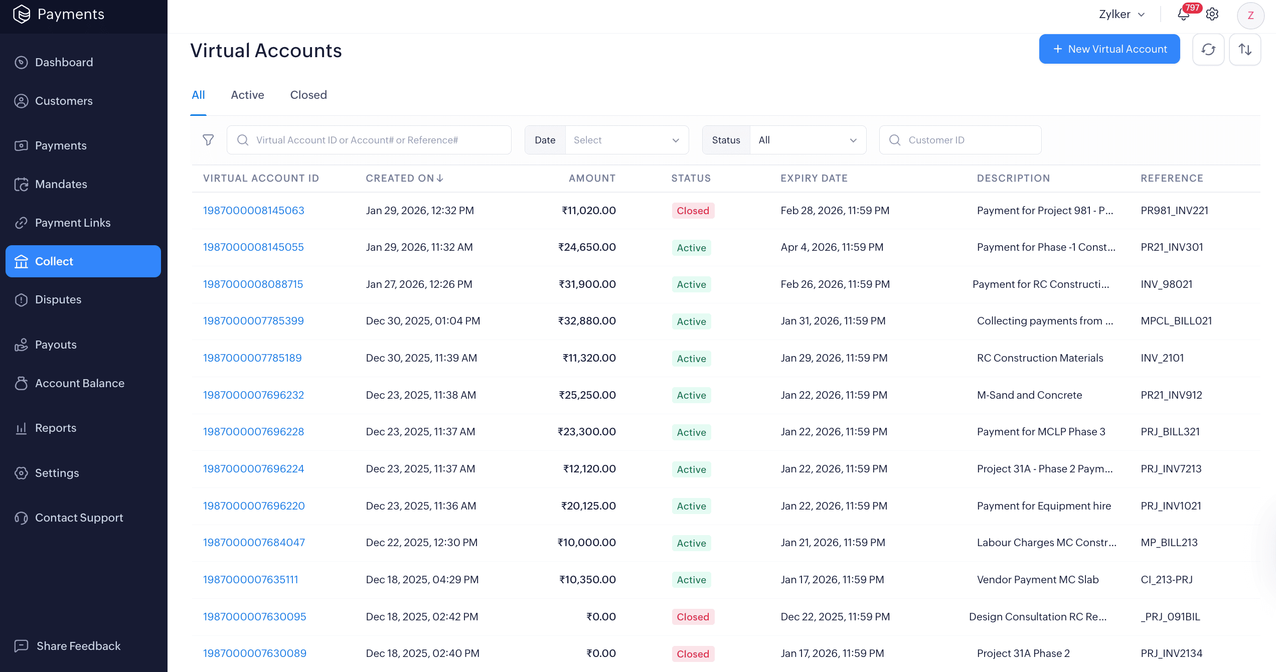Screen dimensions: 1276x672
Task: Open the settings gear in top bar
Action: tap(1212, 14)
